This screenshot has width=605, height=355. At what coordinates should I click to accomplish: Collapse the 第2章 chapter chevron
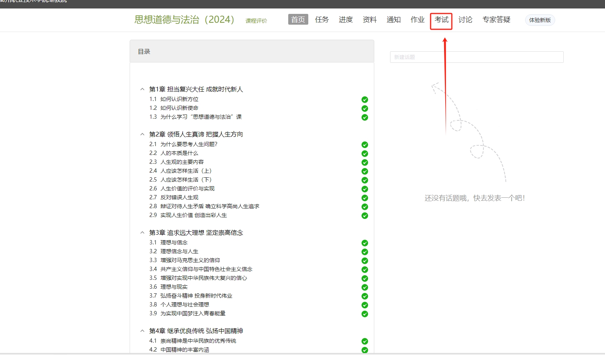tap(142, 135)
